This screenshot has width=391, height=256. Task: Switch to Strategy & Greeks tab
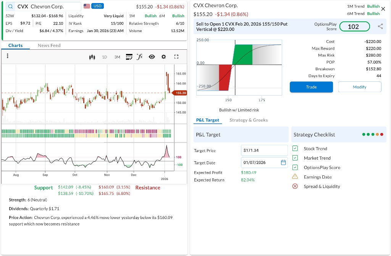tap(248, 120)
